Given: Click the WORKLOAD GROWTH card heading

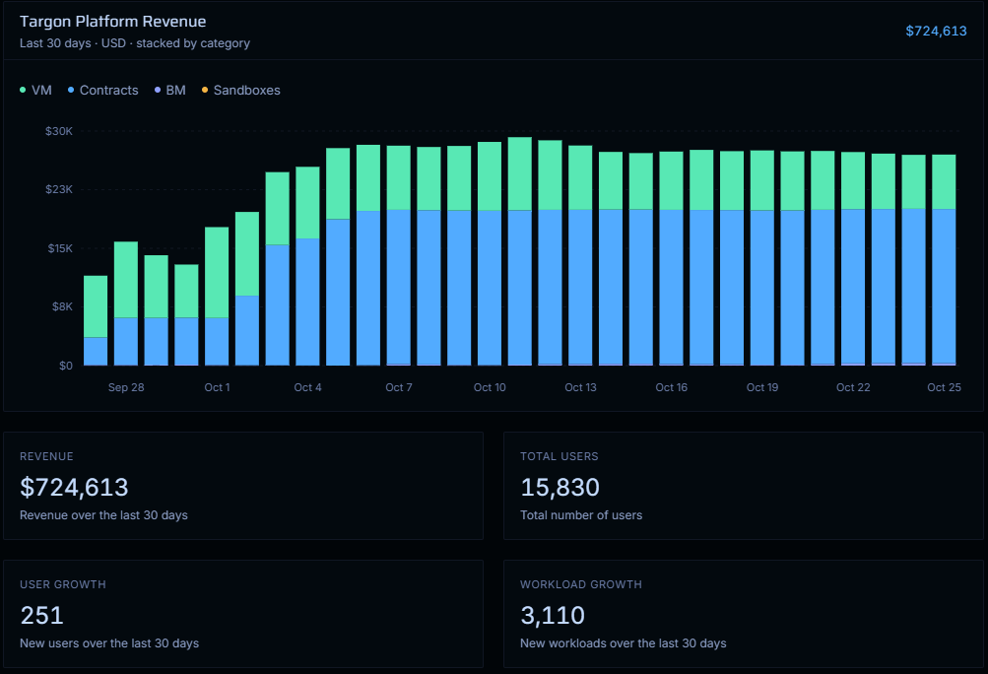Looking at the screenshot, I should tap(581, 584).
